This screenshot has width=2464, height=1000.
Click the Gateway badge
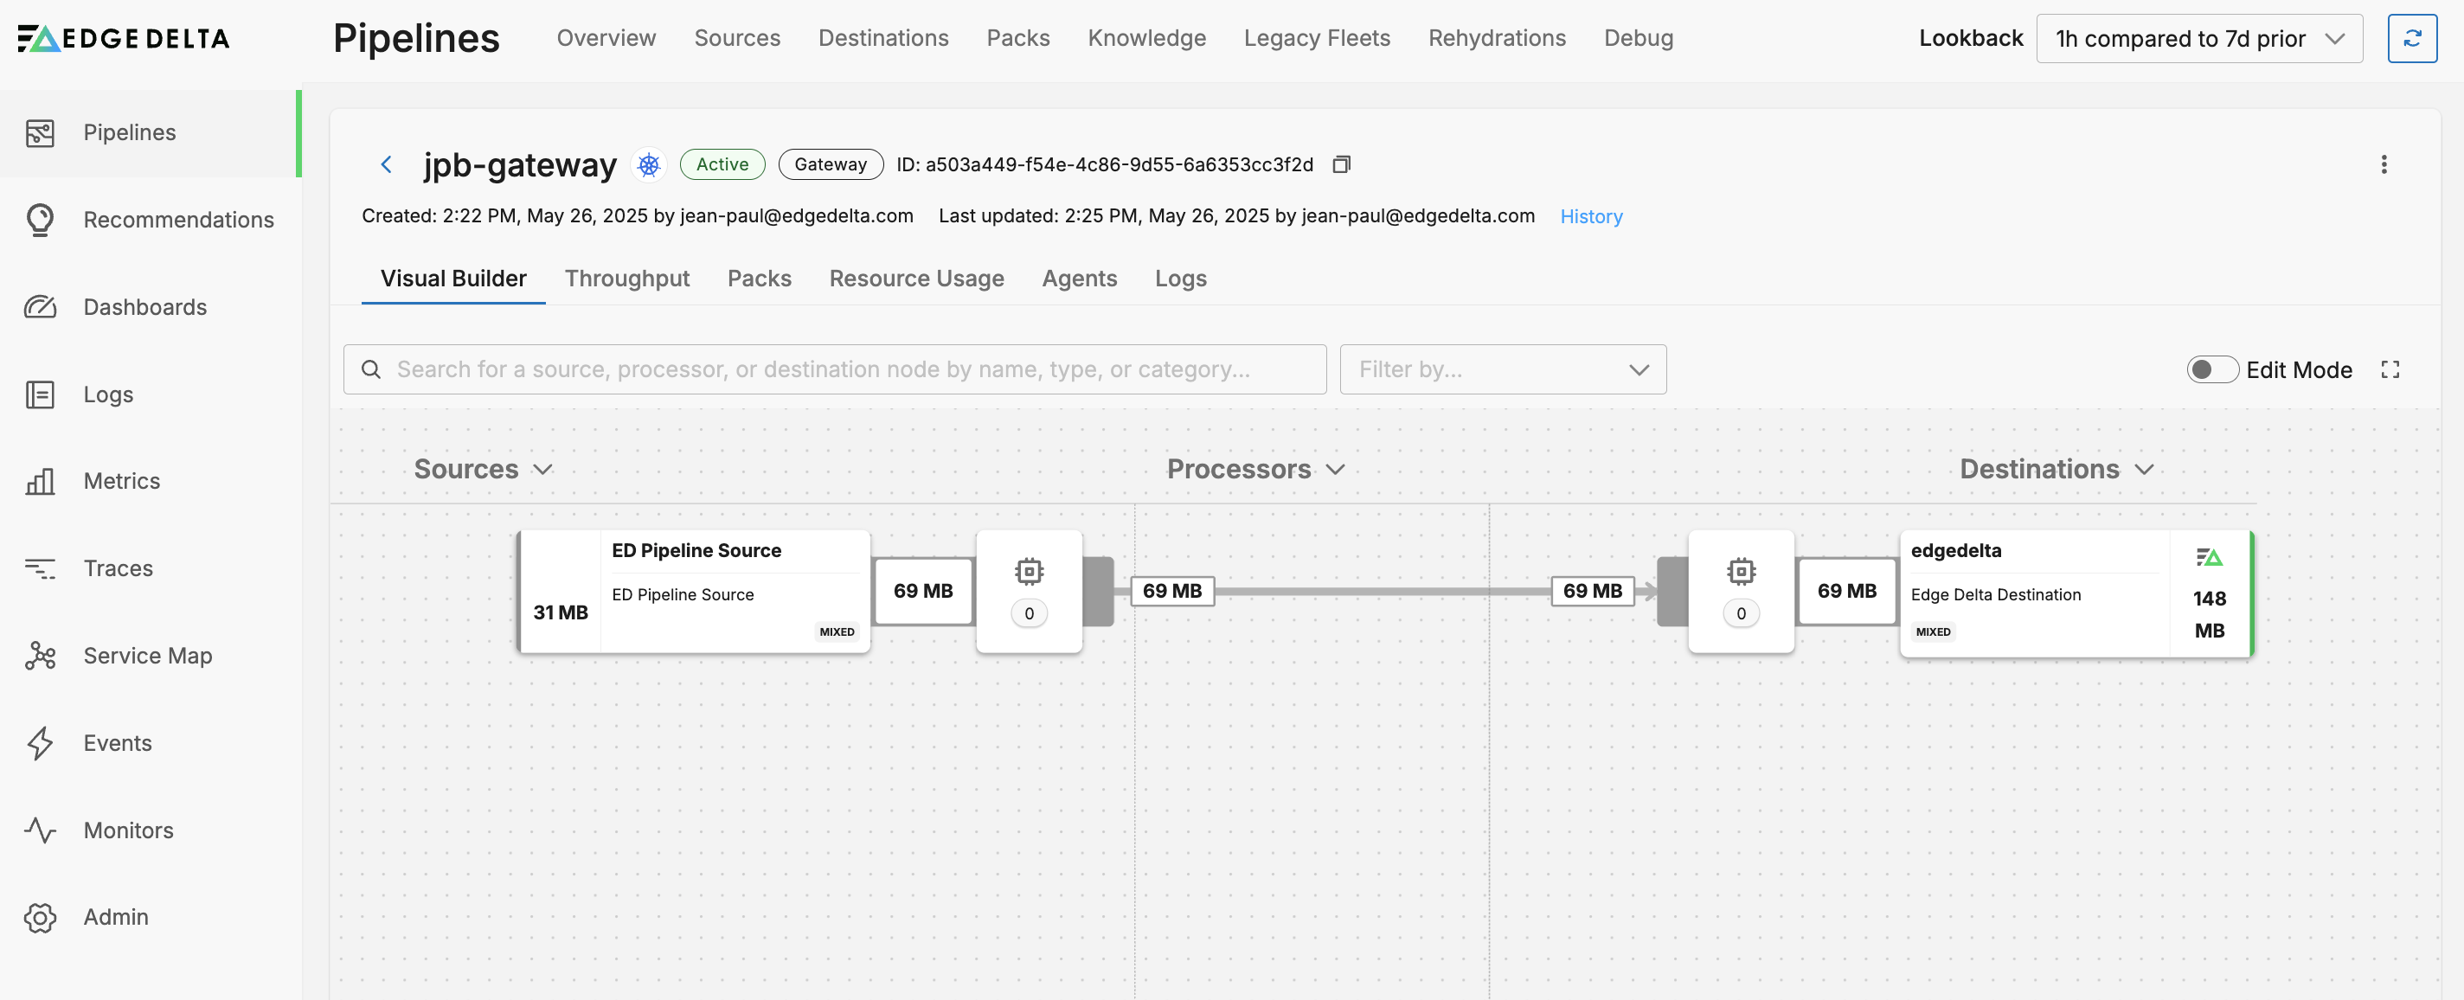[831, 164]
